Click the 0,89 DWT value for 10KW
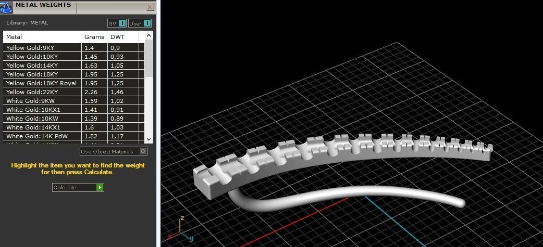Image resolution: width=543 pixels, height=247 pixels. (x=117, y=119)
